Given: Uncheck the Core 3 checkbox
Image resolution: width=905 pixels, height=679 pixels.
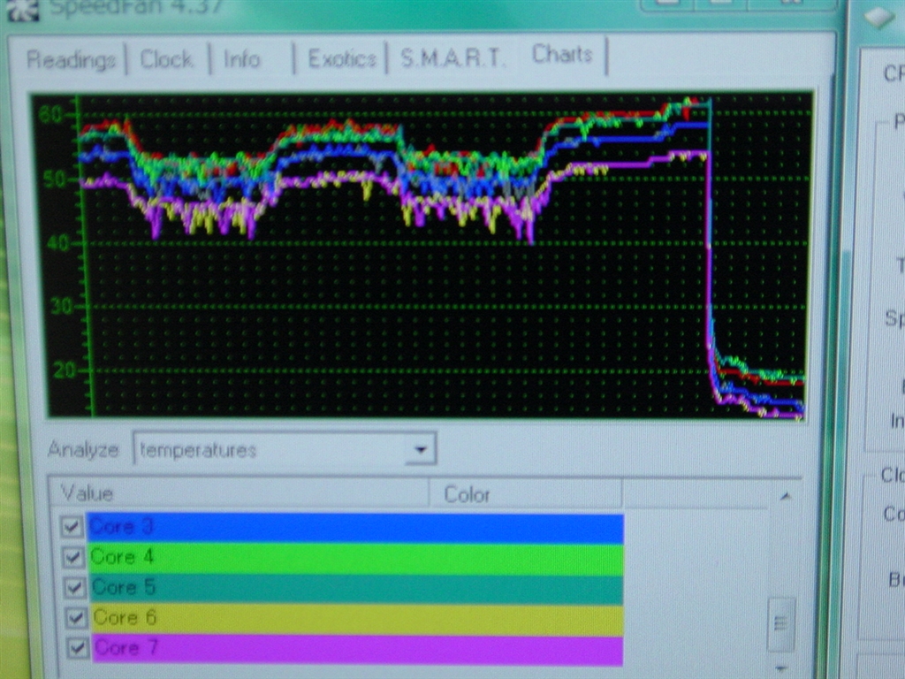Looking at the screenshot, I should (x=73, y=528).
